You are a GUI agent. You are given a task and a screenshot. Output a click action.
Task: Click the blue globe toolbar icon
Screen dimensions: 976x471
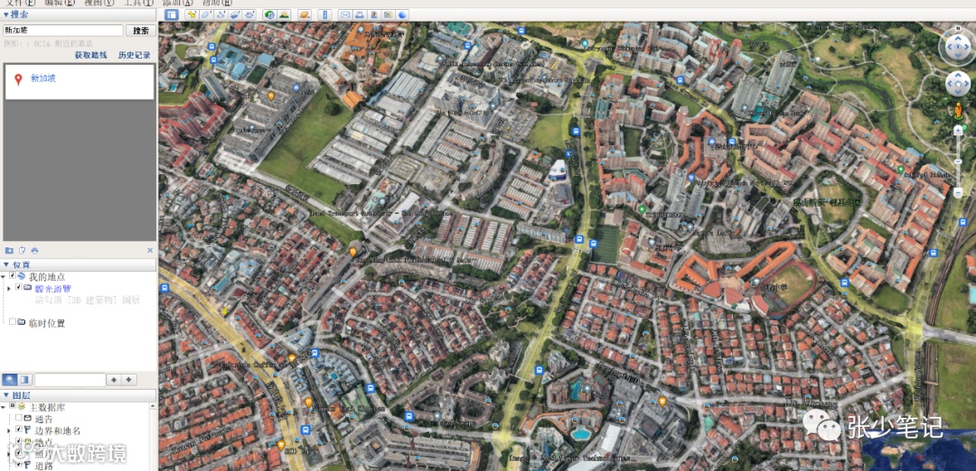(403, 14)
